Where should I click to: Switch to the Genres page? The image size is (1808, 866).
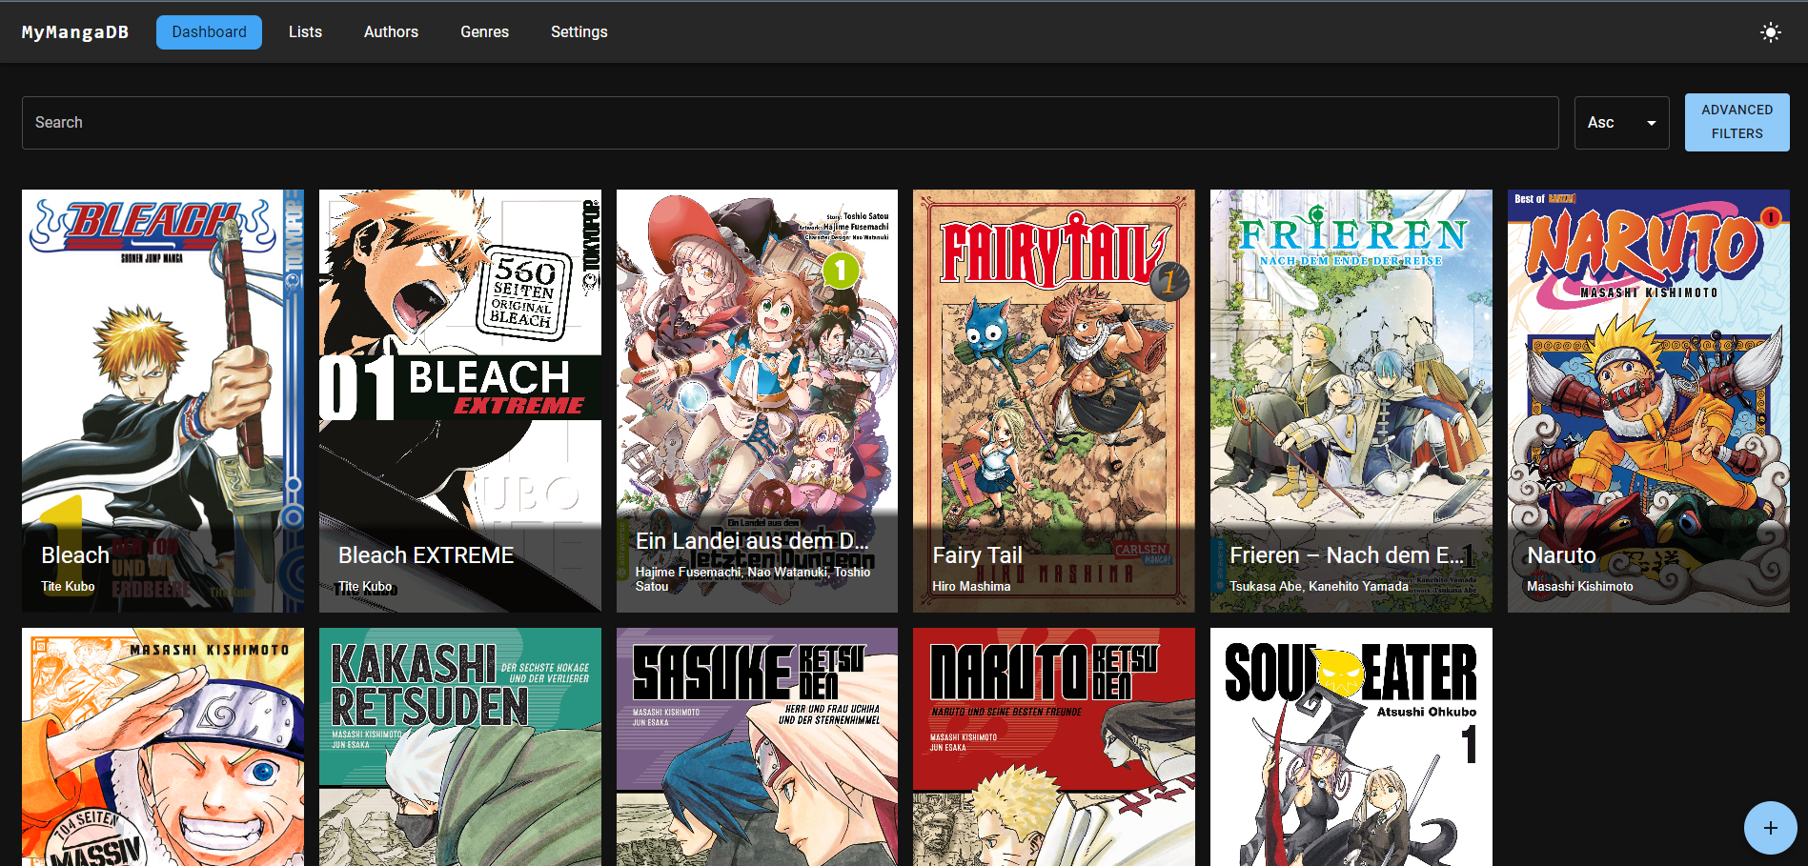[484, 32]
